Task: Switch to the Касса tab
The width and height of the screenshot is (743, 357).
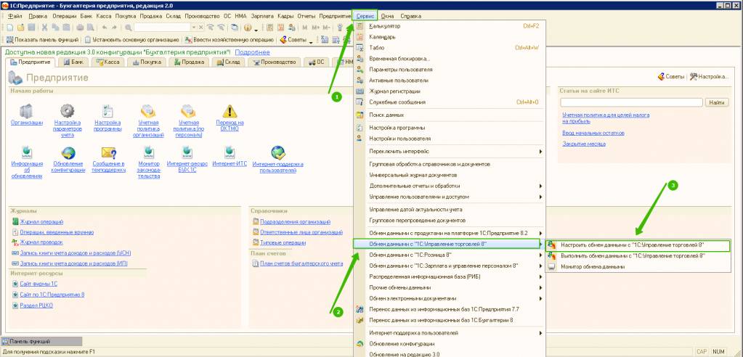Action: click(x=107, y=62)
